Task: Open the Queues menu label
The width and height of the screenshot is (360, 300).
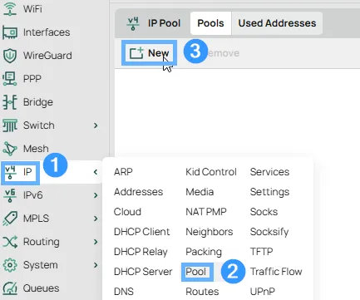Action: tap(41, 288)
